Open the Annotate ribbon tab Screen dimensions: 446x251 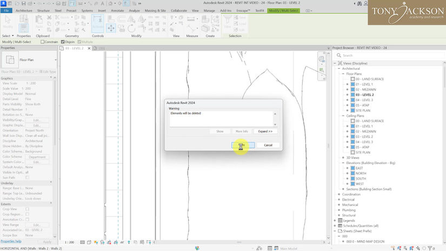pyautogui.click(x=117, y=11)
